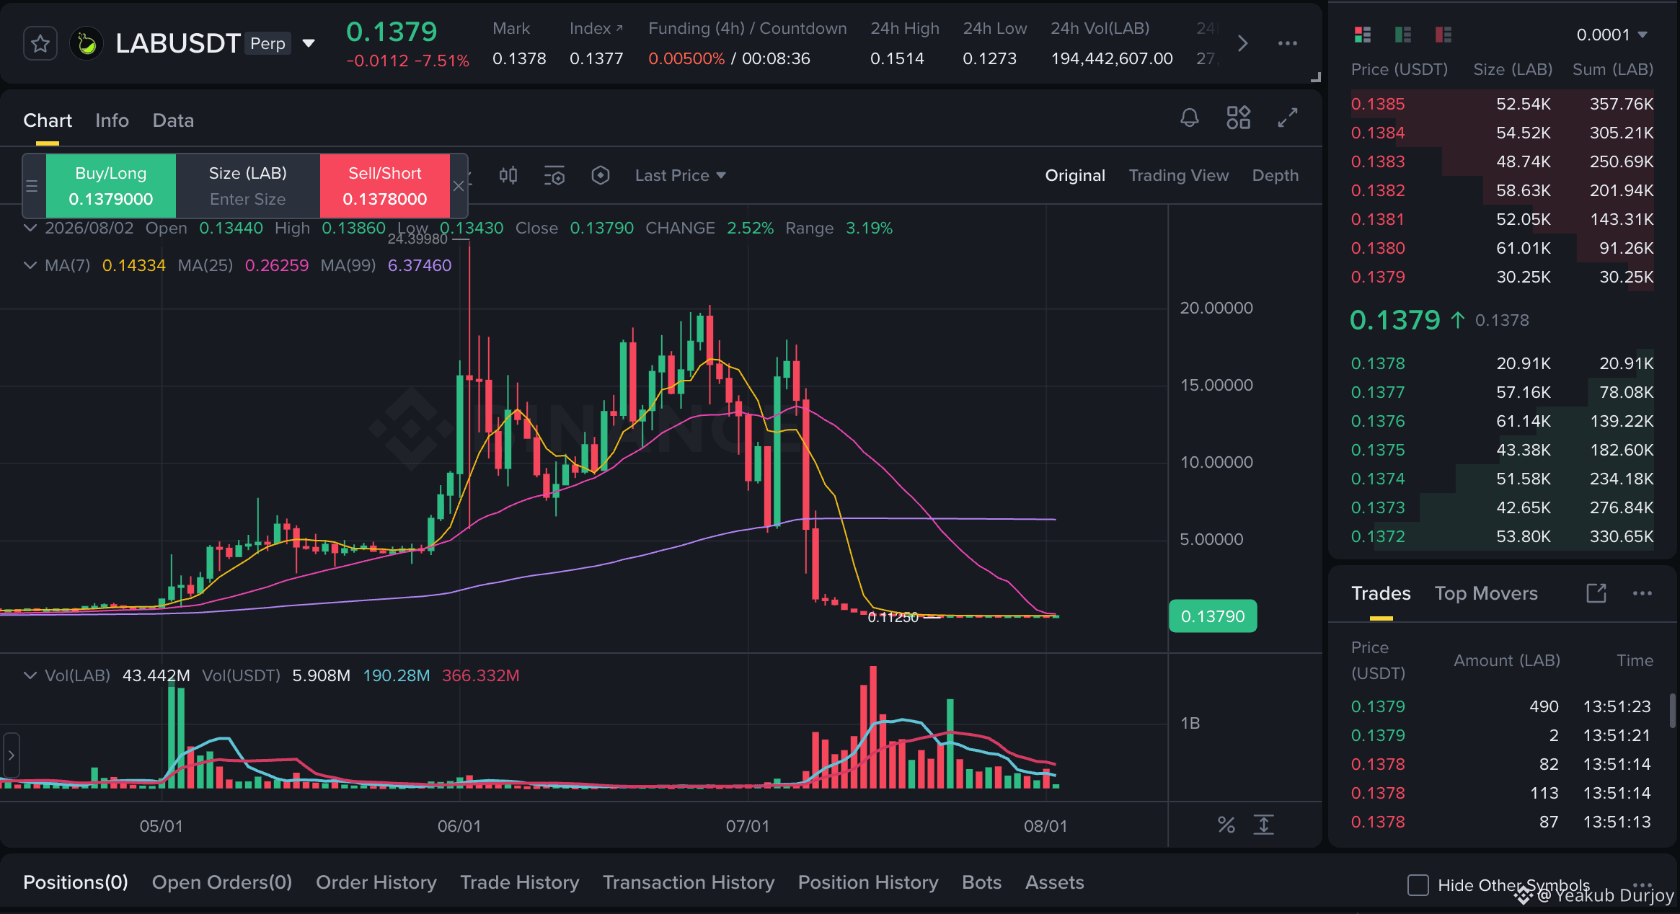Show bids-only order book view
This screenshot has width=1680, height=914.
[x=1402, y=35]
